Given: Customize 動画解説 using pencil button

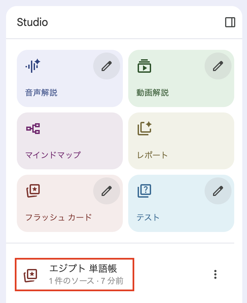Looking at the screenshot, I should 218,66.
